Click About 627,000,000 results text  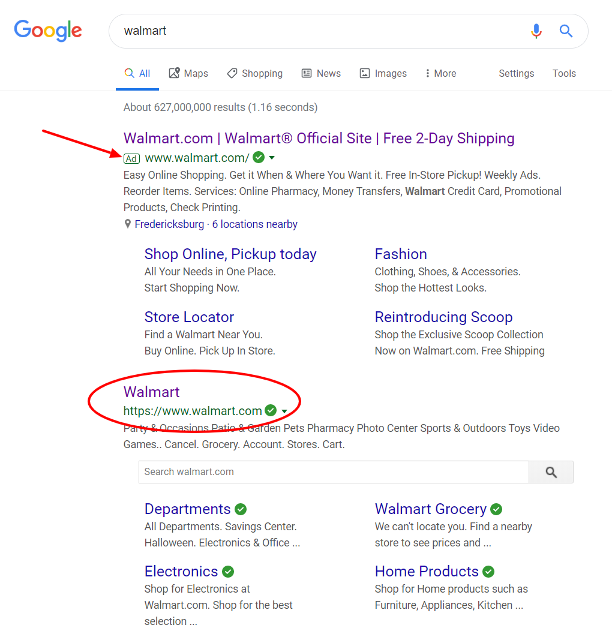220,107
